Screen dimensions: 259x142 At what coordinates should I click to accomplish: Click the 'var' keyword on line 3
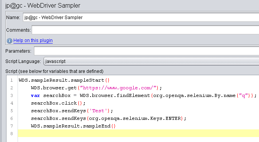click(36, 95)
